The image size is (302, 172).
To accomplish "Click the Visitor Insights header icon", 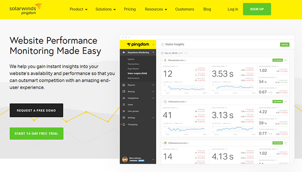I will (x=162, y=44).
